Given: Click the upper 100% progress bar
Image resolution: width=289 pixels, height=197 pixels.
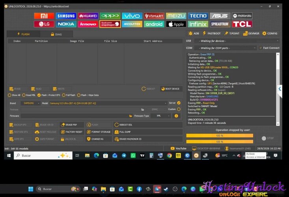Looking at the screenshot, I should pyautogui.click(x=220, y=136).
